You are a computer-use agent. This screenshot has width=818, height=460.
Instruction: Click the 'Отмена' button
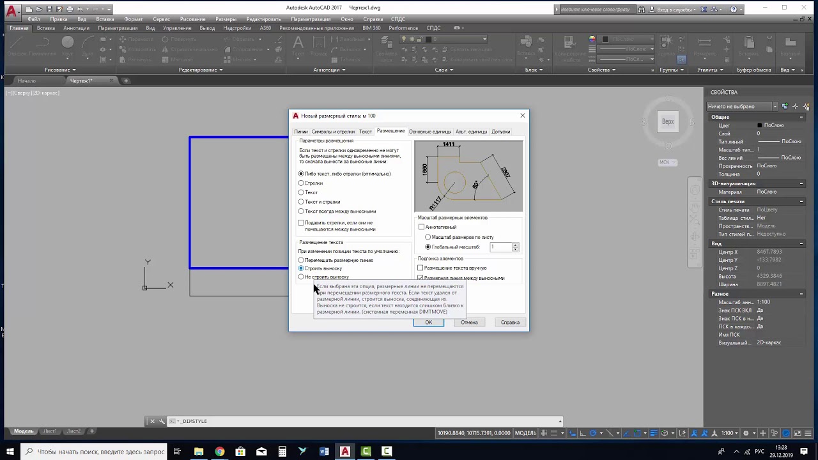tap(470, 323)
